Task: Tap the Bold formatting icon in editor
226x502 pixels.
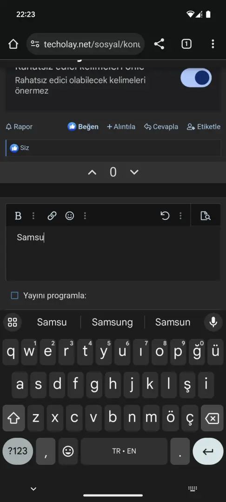Action: point(18,216)
